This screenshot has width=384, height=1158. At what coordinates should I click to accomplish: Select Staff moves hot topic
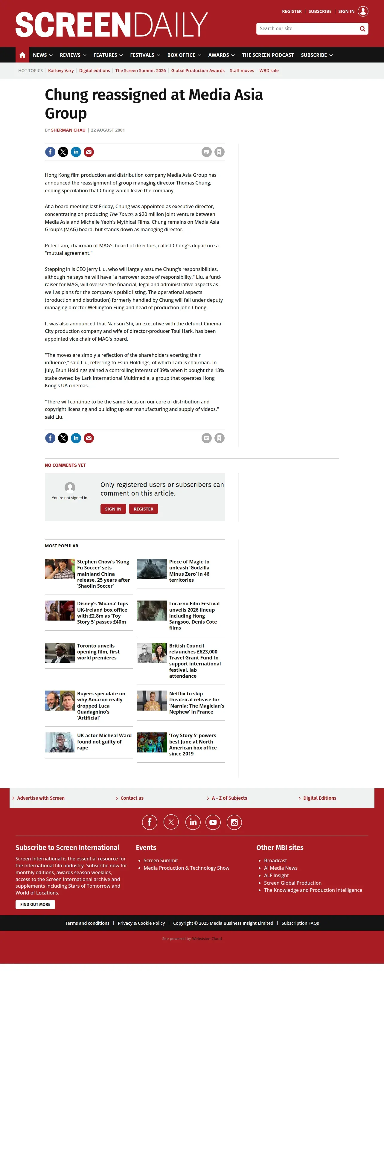(242, 71)
